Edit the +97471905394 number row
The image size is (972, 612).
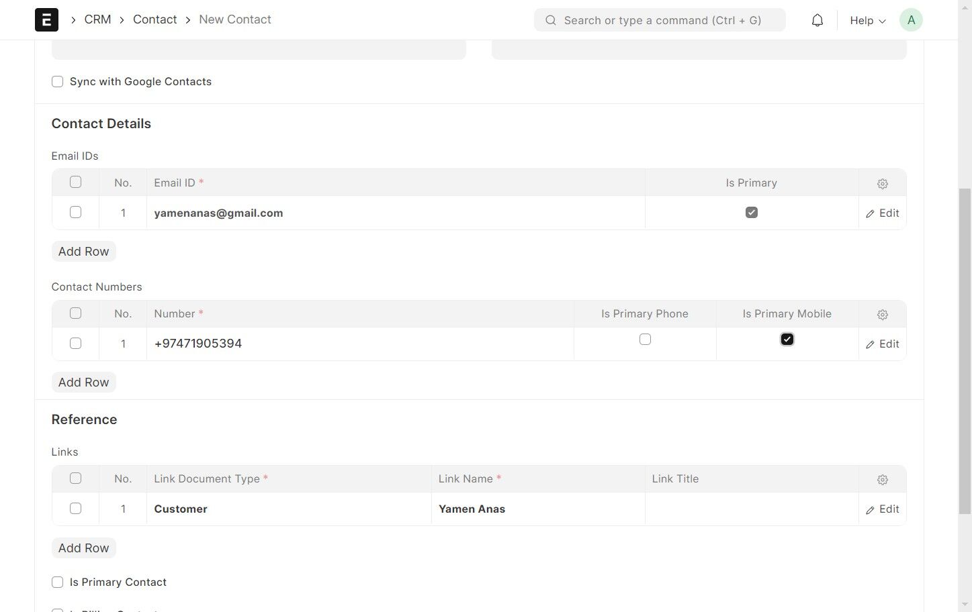(x=883, y=344)
